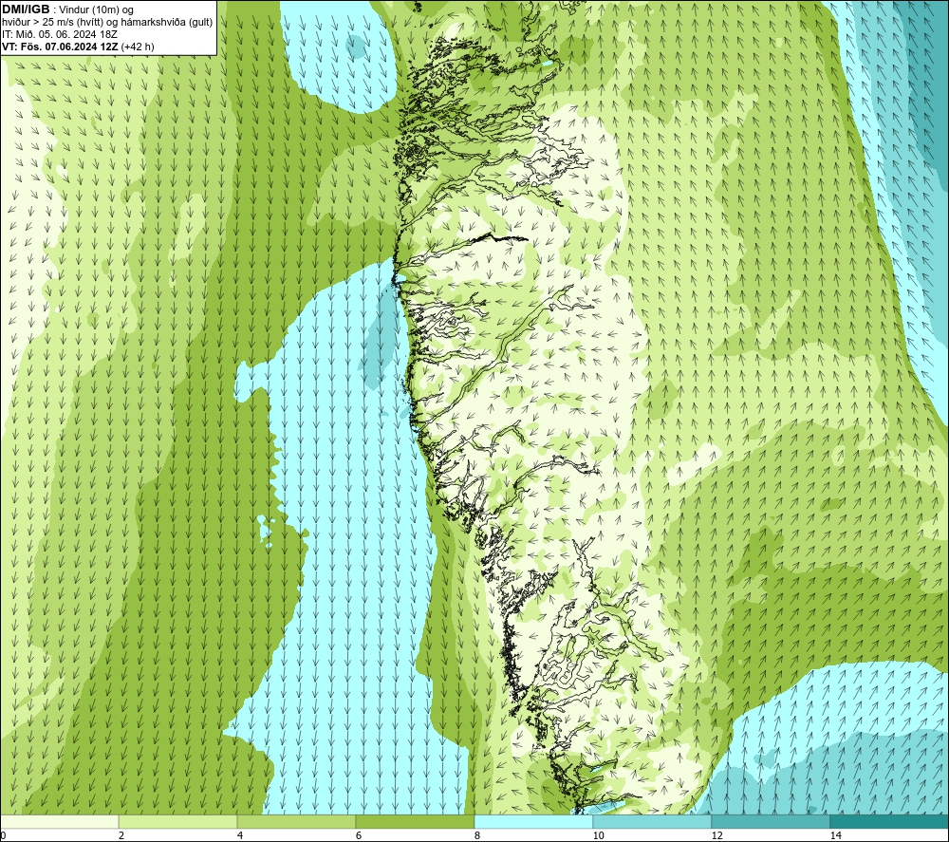949x842 pixels.
Task: Click the scale label '10'
Action: (x=599, y=836)
